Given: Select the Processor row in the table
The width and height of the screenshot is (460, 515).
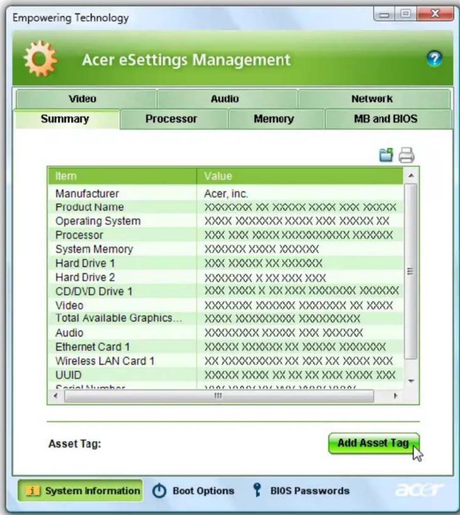Looking at the screenshot, I should [x=226, y=235].
